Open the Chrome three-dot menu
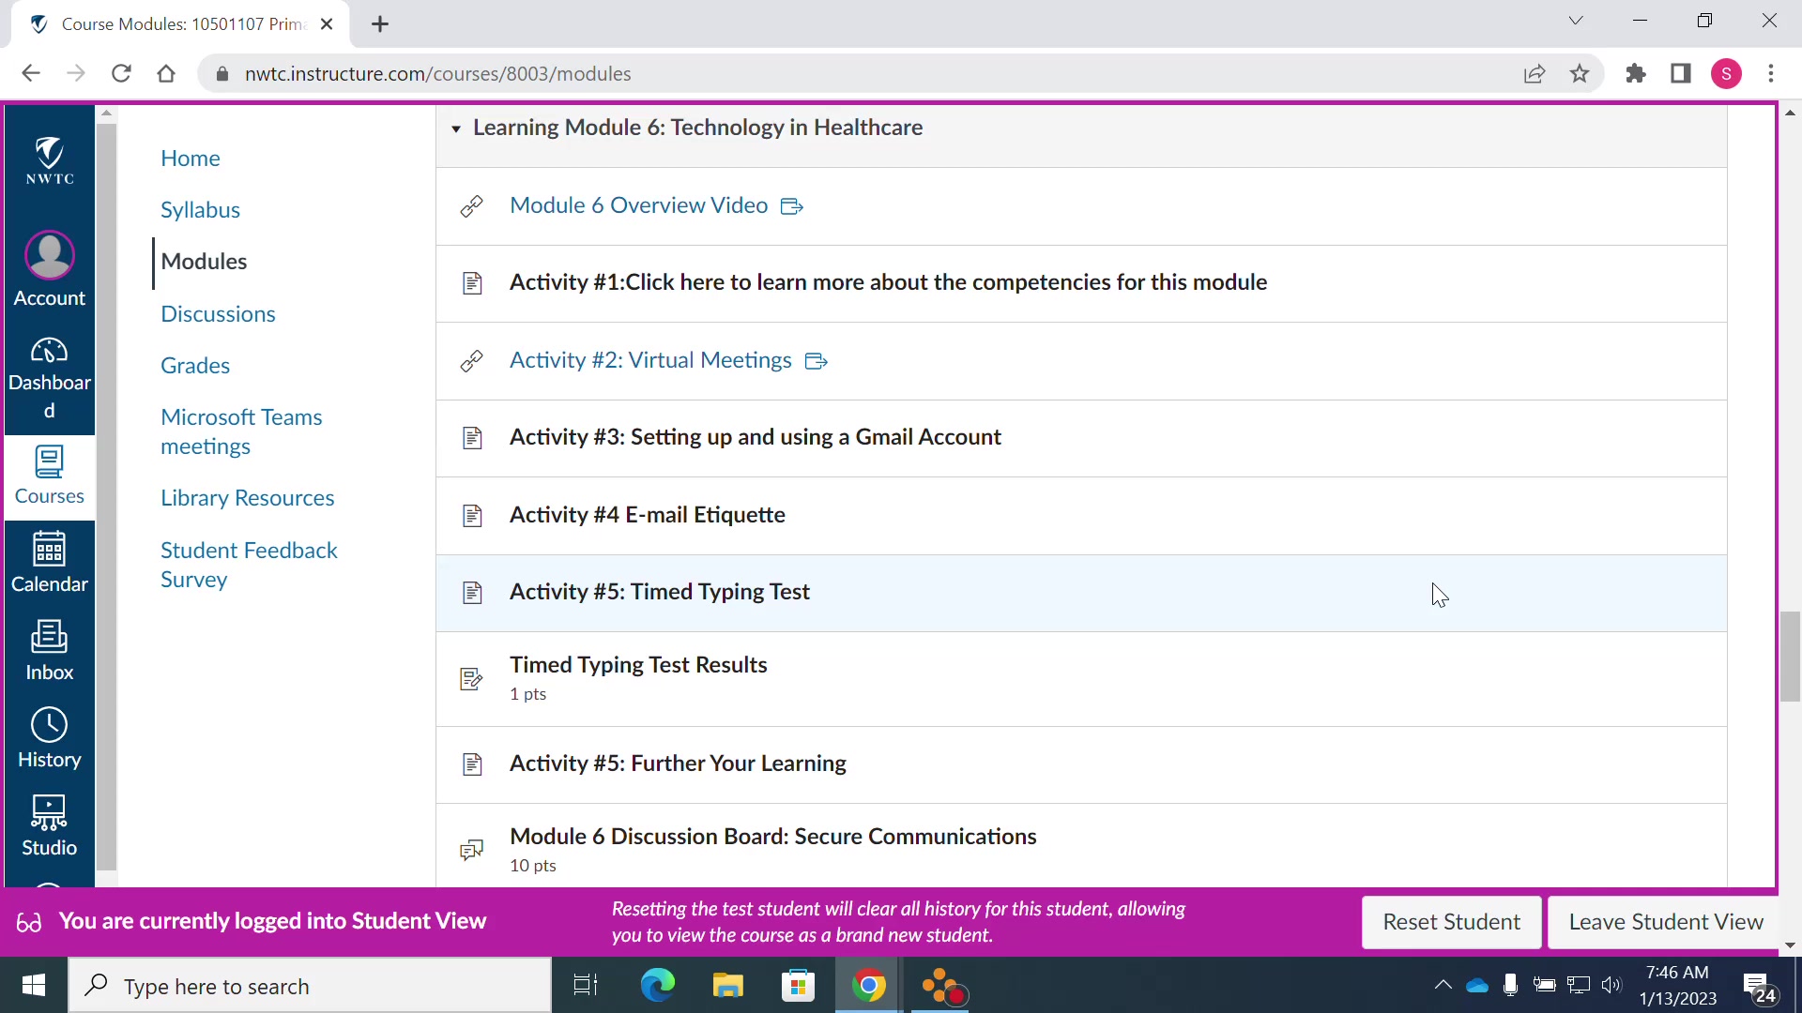The image size is (1802, 1013). coord(1771,73)
